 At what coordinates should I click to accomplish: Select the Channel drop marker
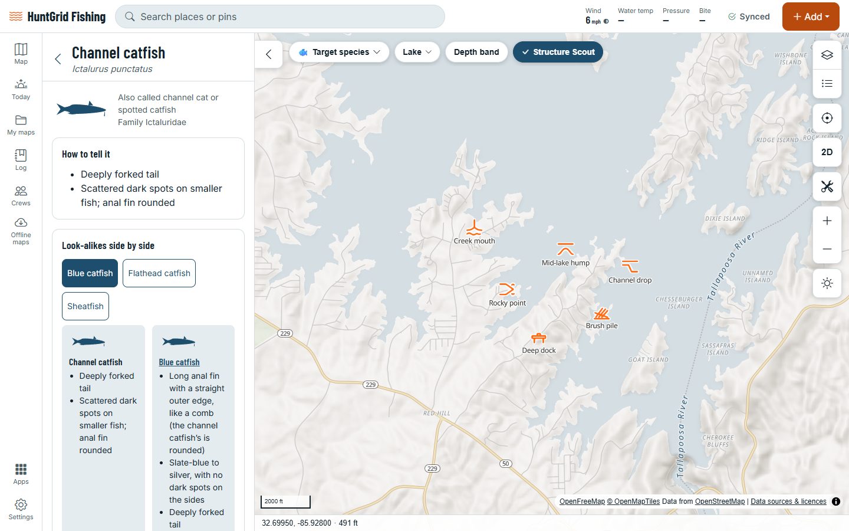click(x=630, y=272)
